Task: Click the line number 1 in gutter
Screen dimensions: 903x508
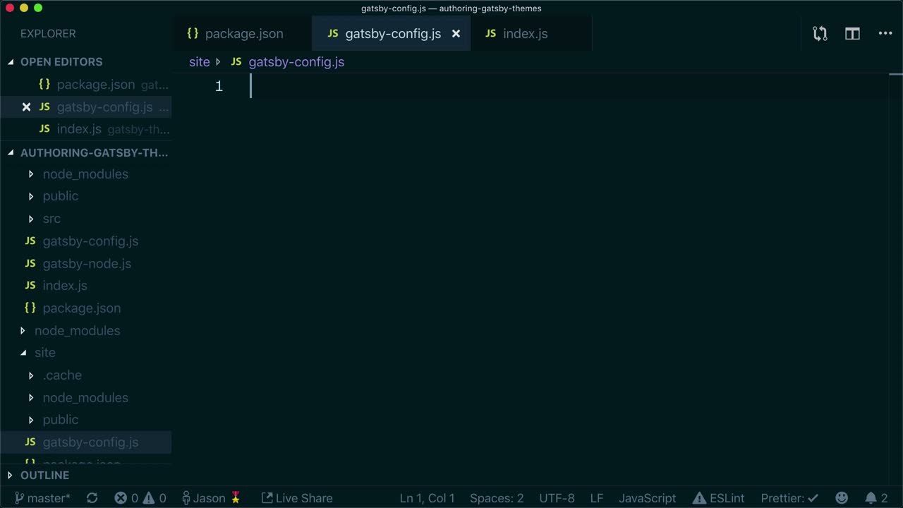Action: coord(219,86)
